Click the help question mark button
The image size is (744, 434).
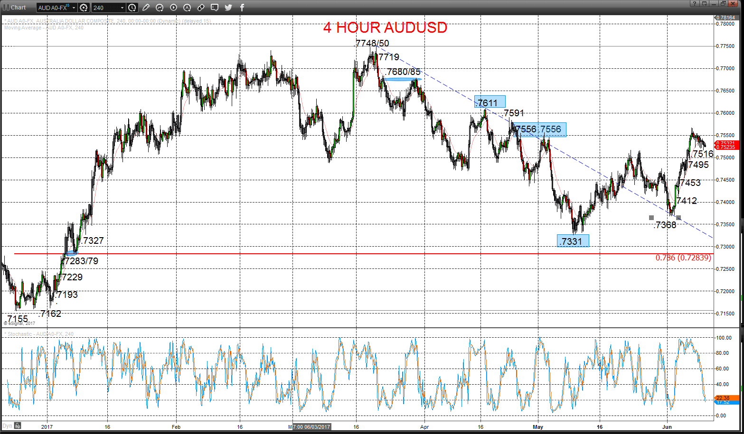click(x=694, y=4)
